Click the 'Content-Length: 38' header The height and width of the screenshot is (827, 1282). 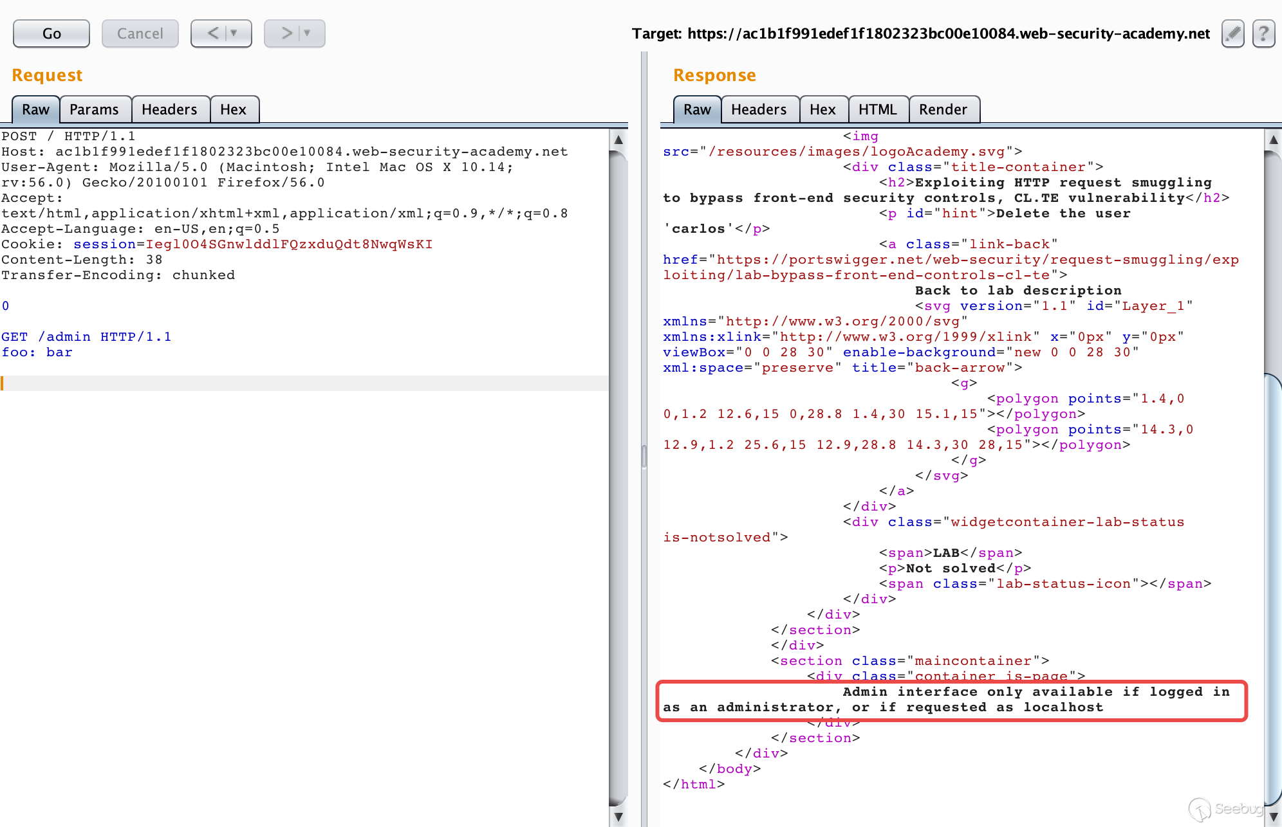pos(82,260)
